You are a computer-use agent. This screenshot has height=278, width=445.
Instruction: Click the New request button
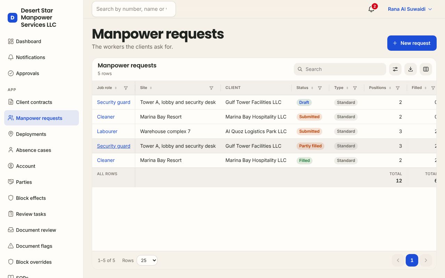[x=412, y=43]
